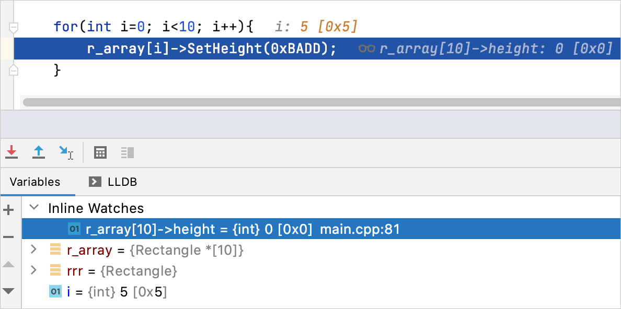Viewport: 621px width, 309px height.
Task: Add a new watch with the plus button
Action: point(8,210)
